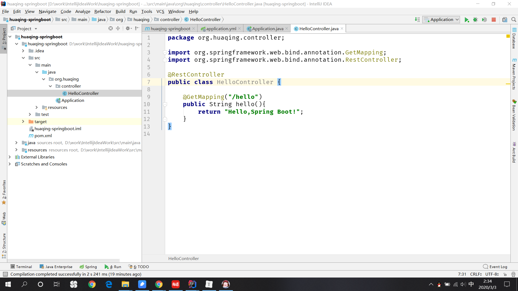Open the Refactor menu
The height and width of the screenshot is (291, 518).
pyautogui.click(x=103, y=11)
